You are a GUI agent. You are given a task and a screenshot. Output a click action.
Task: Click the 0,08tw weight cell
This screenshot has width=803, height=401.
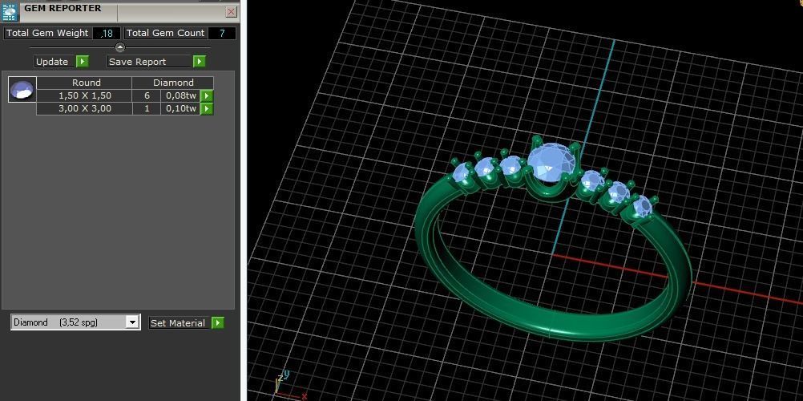tap(180, 95)
